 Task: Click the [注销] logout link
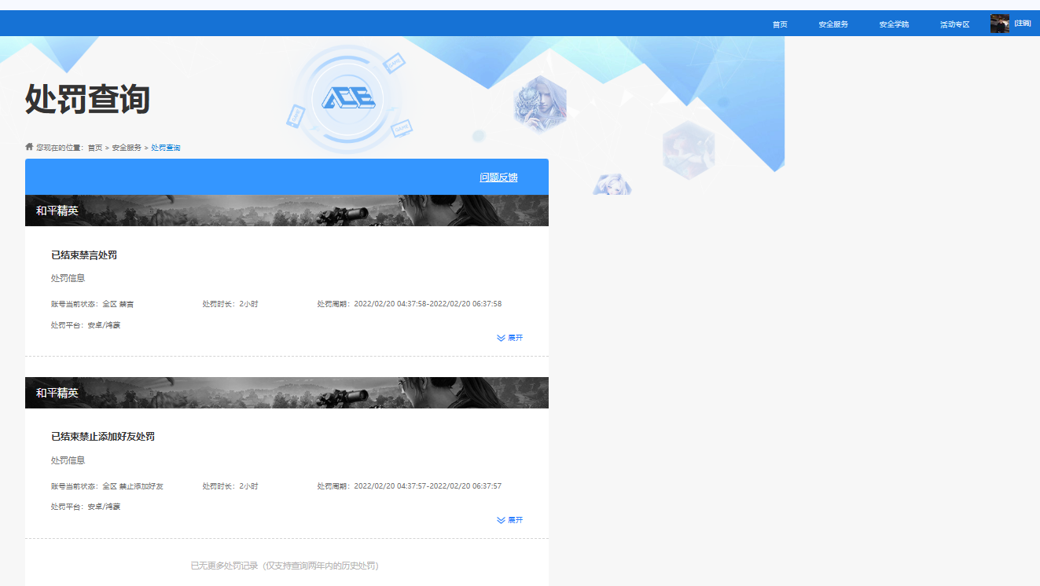tap(1022, 24)
